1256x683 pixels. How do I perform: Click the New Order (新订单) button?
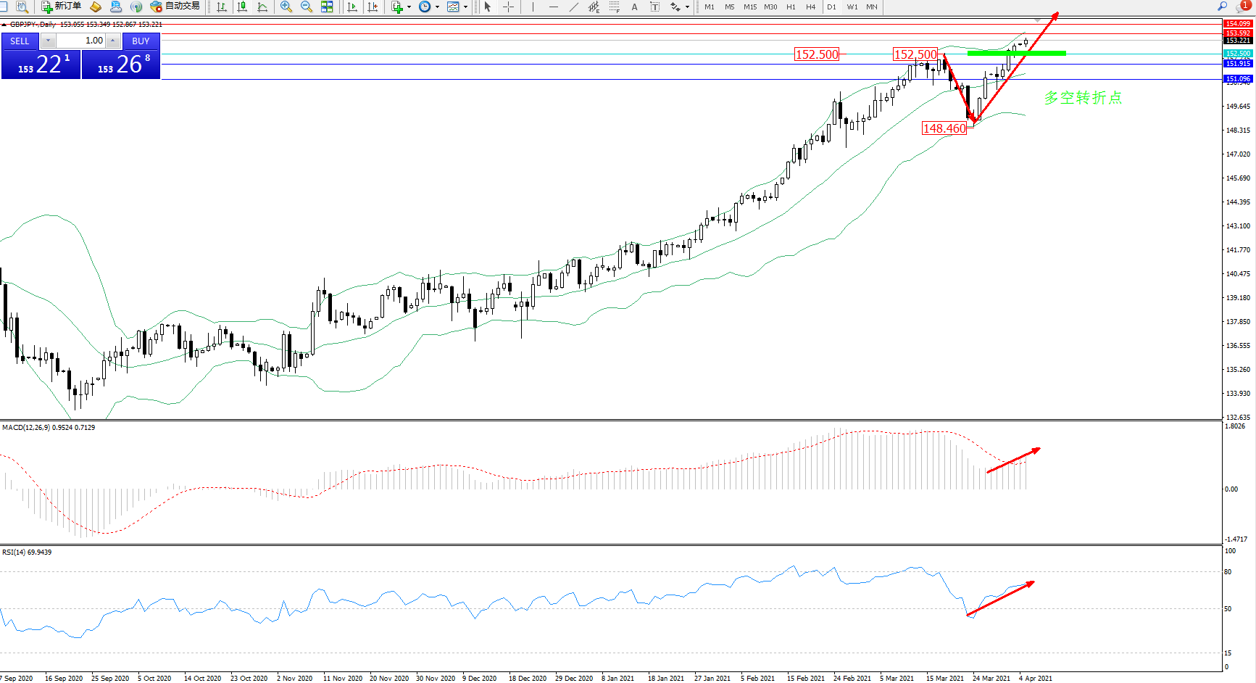click(x=61, y=7)
